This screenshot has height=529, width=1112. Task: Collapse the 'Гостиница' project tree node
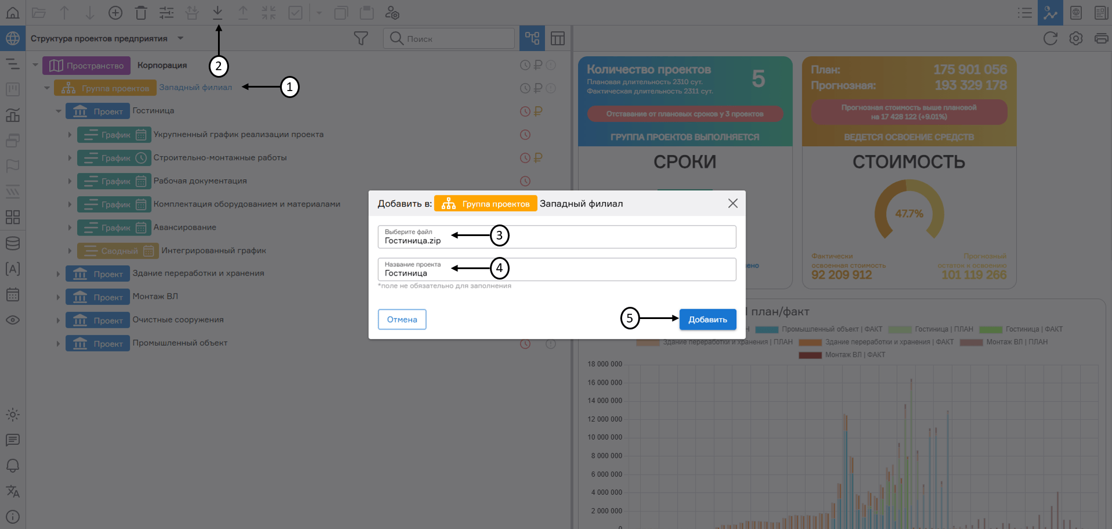click(x=58, y=111)
